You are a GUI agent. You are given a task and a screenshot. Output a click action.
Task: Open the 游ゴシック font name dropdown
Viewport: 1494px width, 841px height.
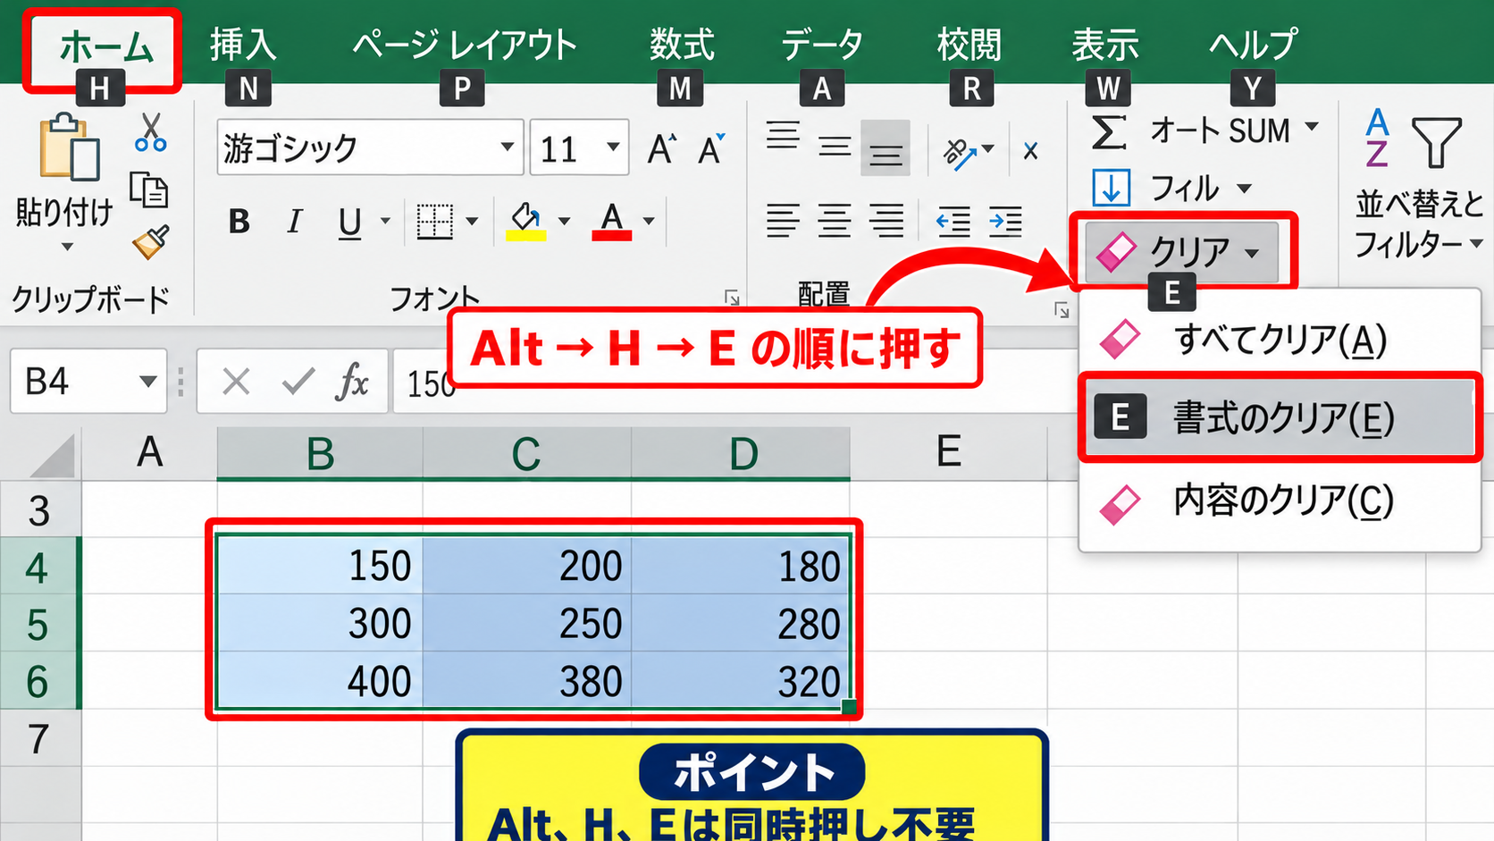click(507, 147)
